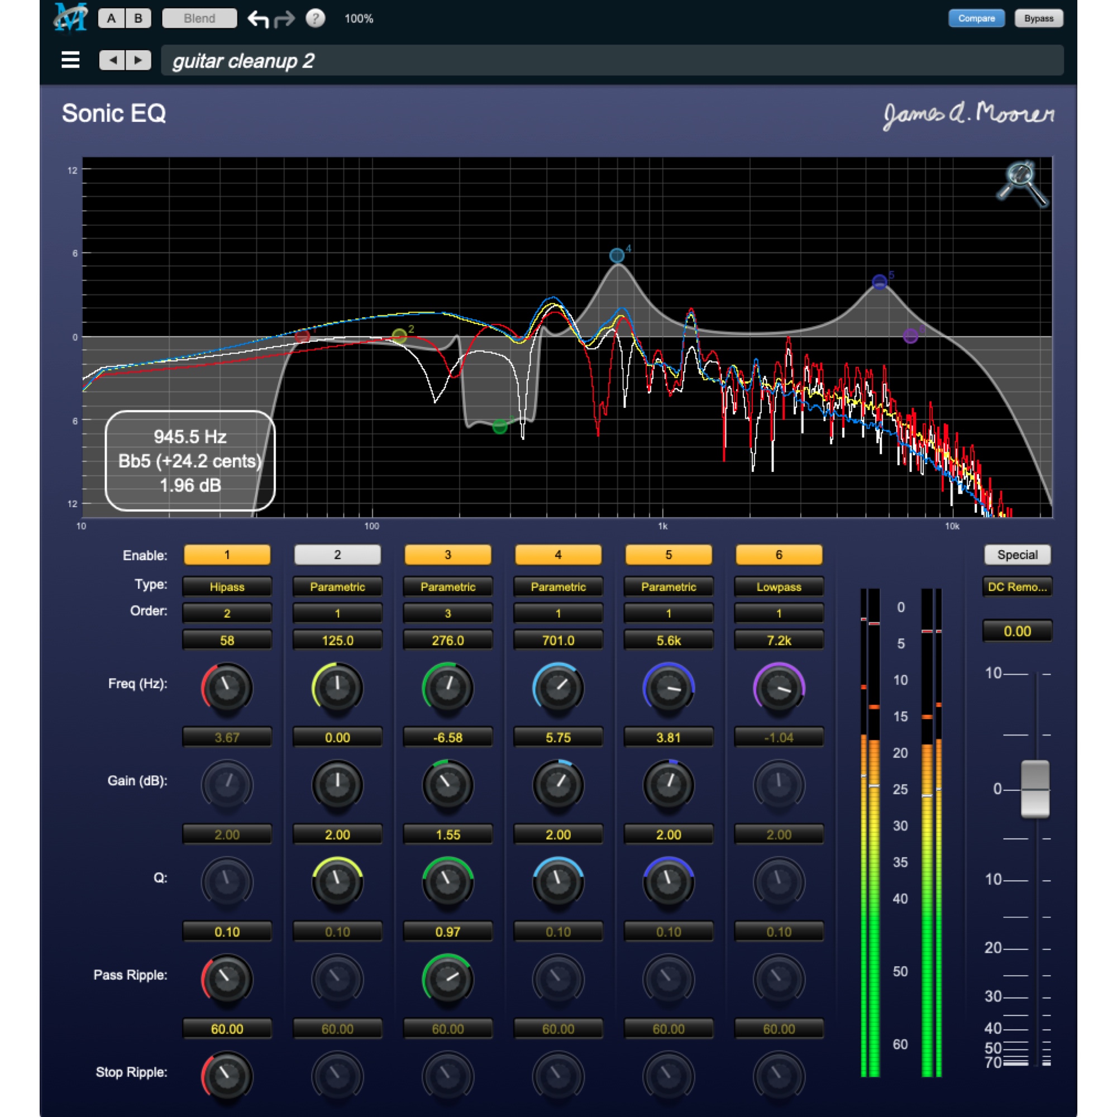Disable band 4
This screenshot has height=1117, width=1117.
click(x=558, y=555)
